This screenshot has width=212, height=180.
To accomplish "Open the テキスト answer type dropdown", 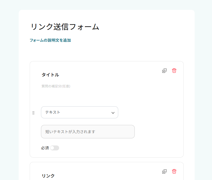I will point(77,112).
